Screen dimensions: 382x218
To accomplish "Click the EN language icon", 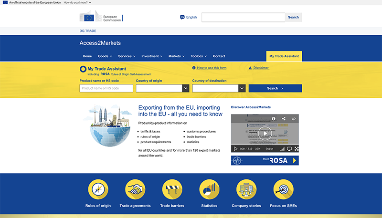I will [182, 17].
